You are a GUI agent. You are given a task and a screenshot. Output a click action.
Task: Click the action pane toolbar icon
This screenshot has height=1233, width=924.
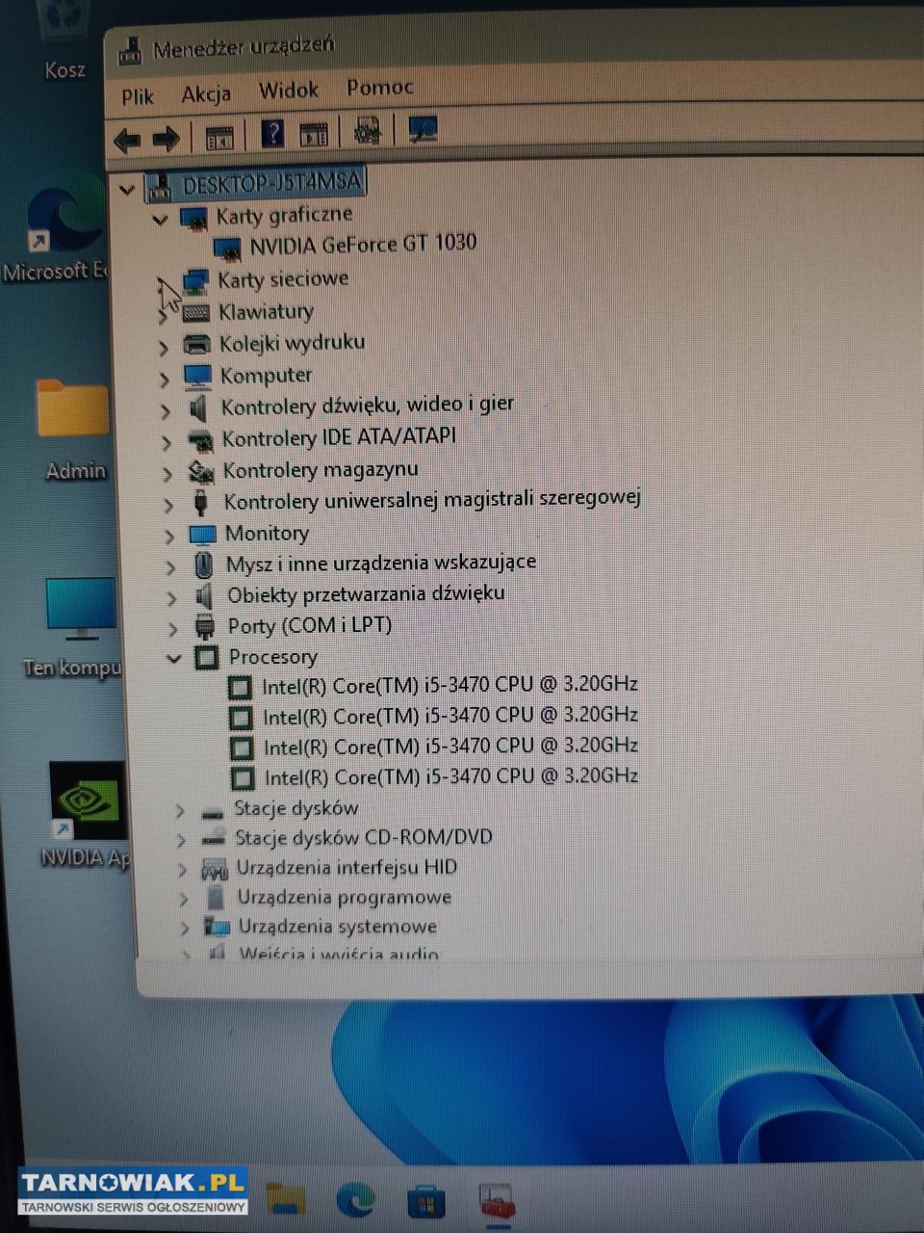click(313, 134)
